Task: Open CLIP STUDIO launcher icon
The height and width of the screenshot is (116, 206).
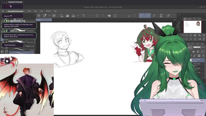Action: pos(45,16)
